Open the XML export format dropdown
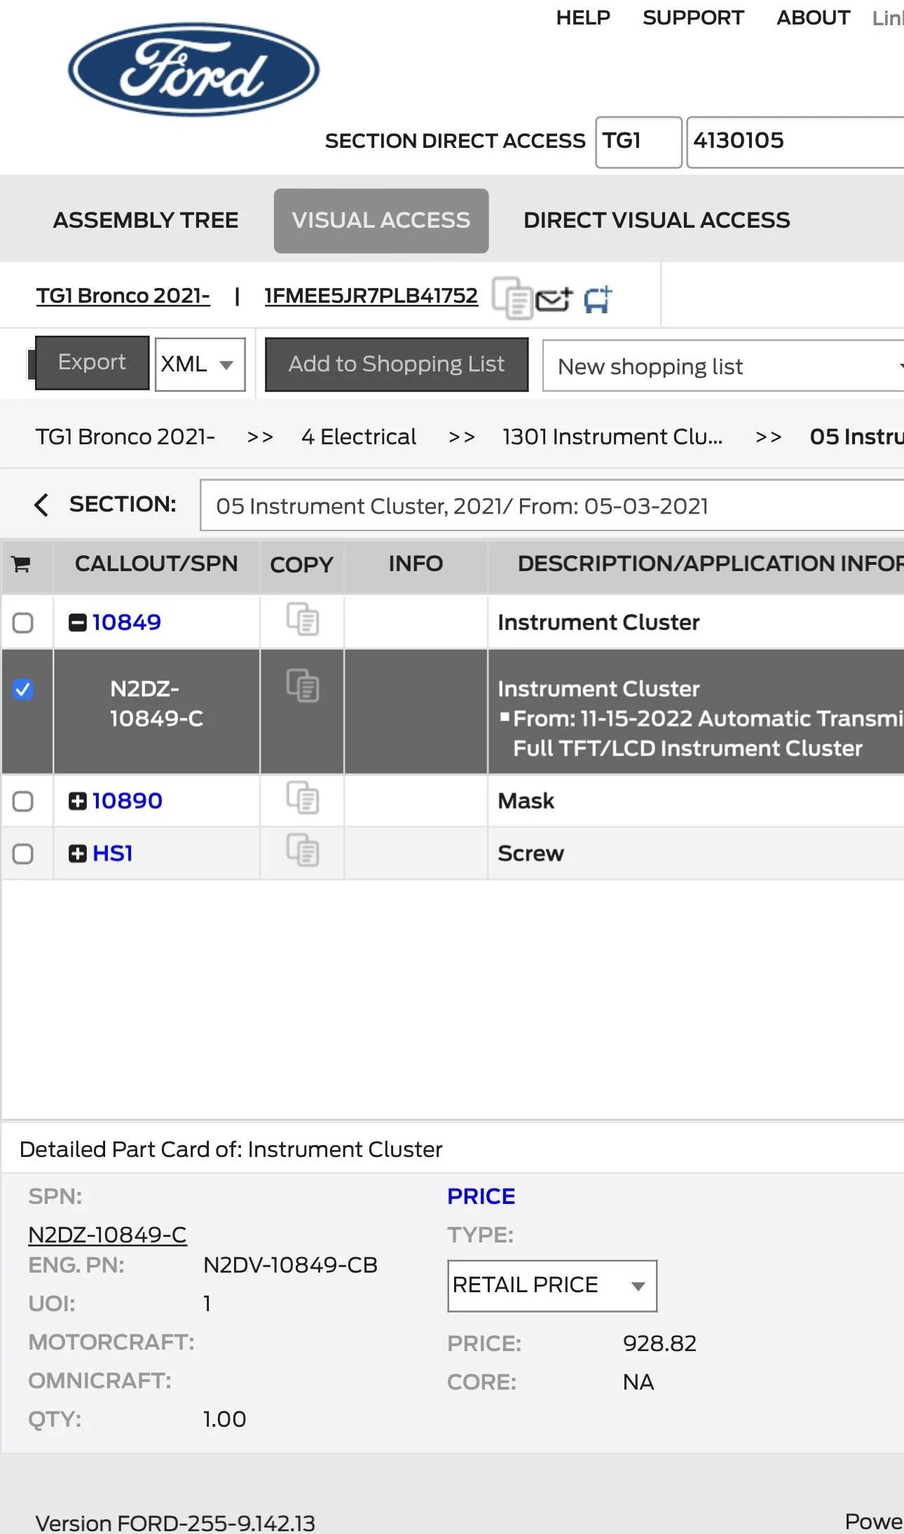Screen dimensions: 904x1534 (x=200, y=364)
